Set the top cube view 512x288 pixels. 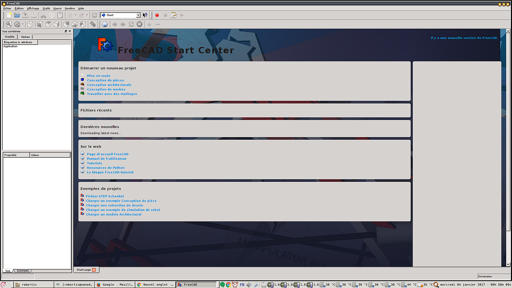(x=48, y=24)
